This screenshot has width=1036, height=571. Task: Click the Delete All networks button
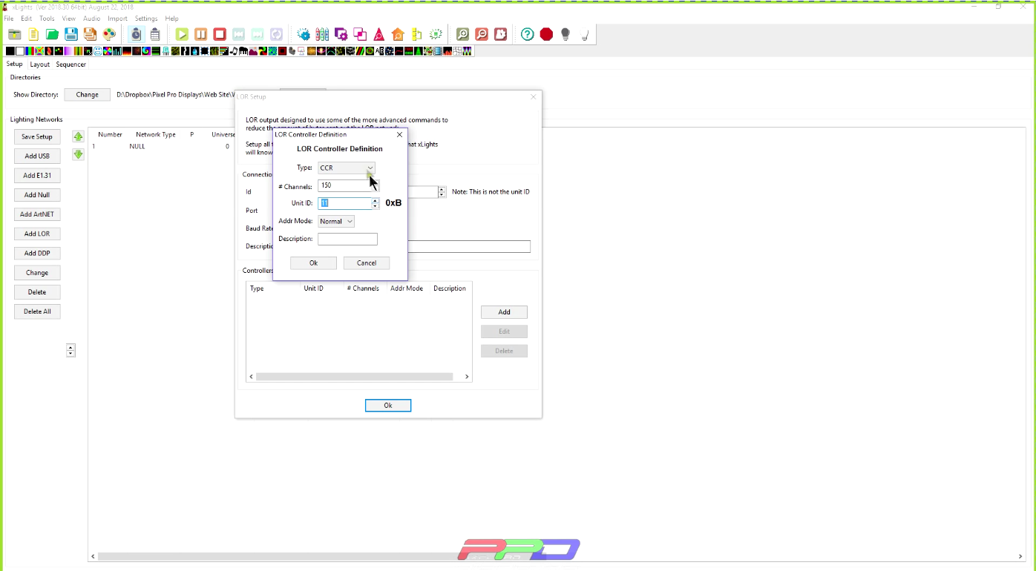(x=37, y=311)
